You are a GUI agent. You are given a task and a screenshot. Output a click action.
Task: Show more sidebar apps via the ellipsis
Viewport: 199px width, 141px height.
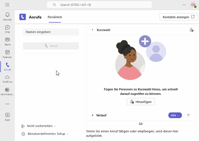7,104
